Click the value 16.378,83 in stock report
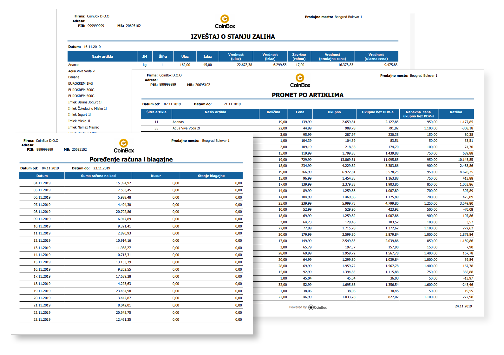The image size is (504, 355). (346, 65)
